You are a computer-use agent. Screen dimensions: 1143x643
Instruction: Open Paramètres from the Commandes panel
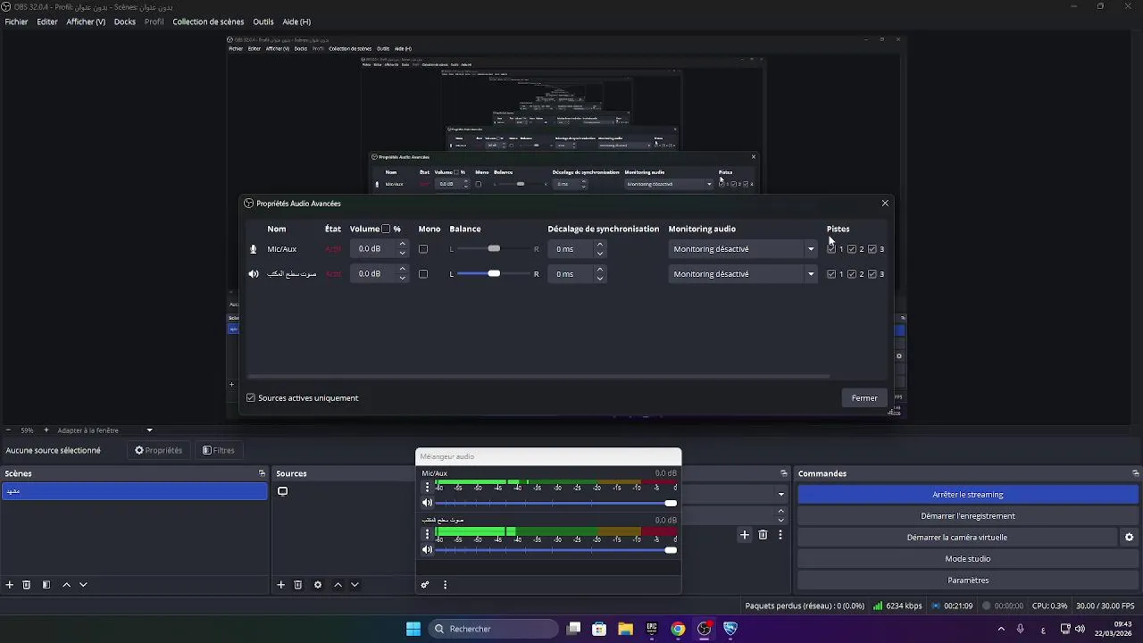pos(968,580)
